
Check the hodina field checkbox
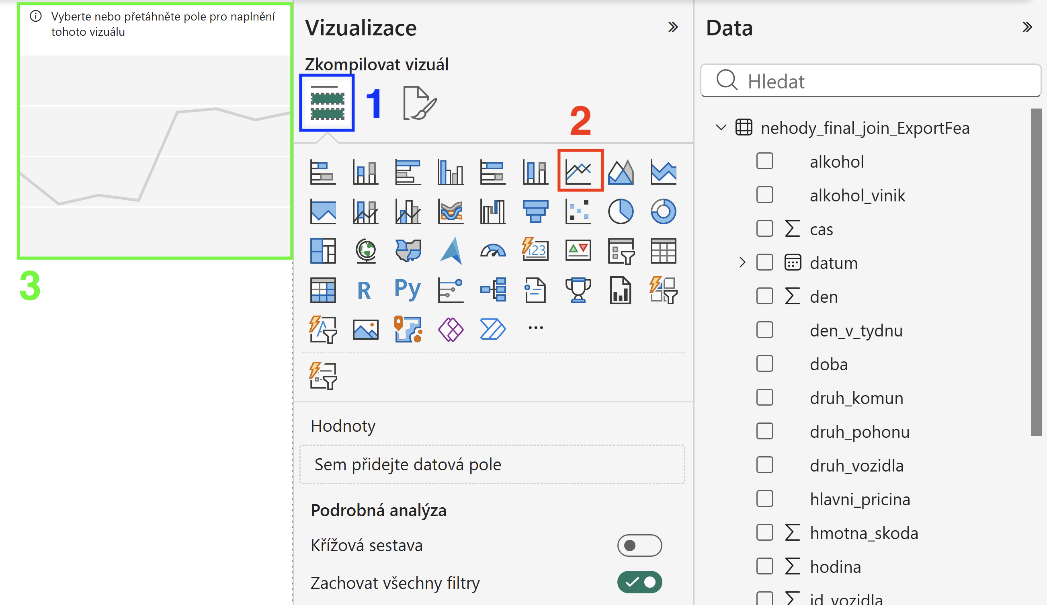pos(764,566)
